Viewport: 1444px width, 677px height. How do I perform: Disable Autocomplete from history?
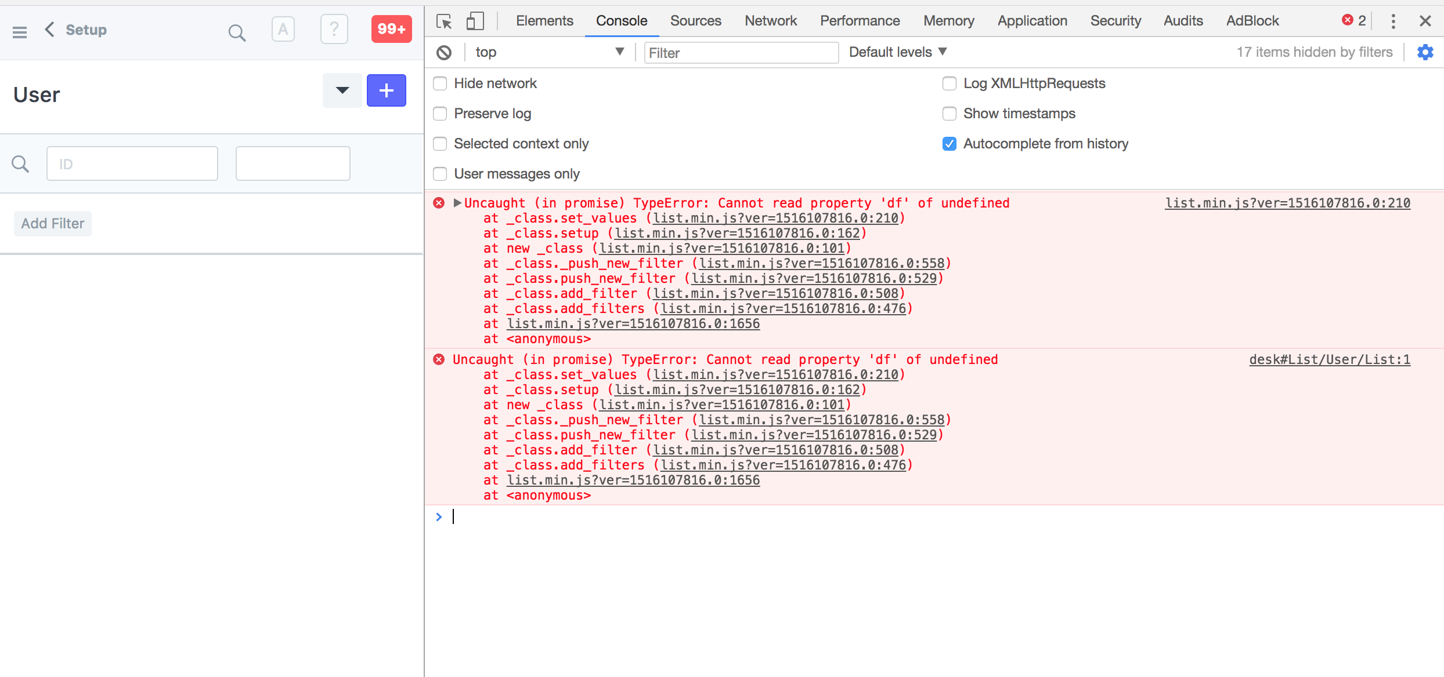(x=949, y=144)
